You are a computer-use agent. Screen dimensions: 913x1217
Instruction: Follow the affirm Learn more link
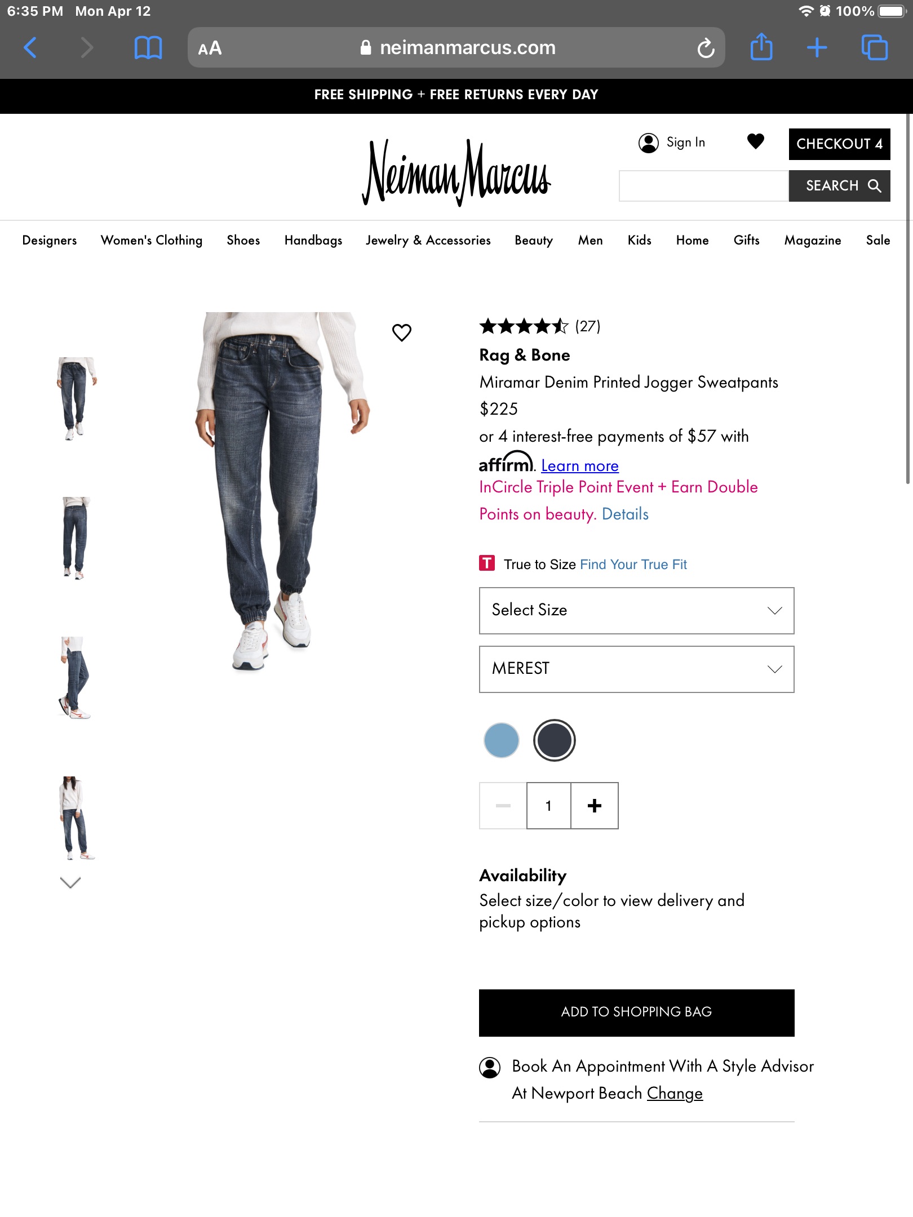pos(580,466)
